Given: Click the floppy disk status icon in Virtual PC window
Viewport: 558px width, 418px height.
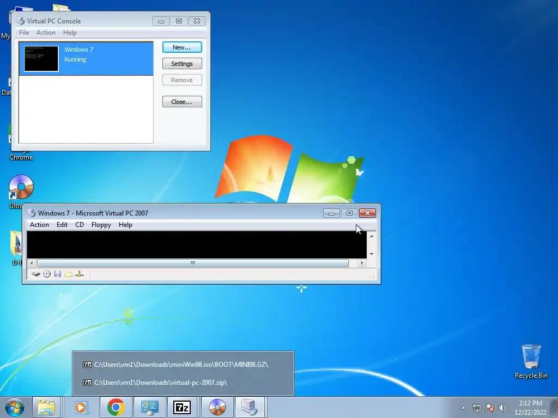Looking at the screenshot, I should click(x=58, y=274).
